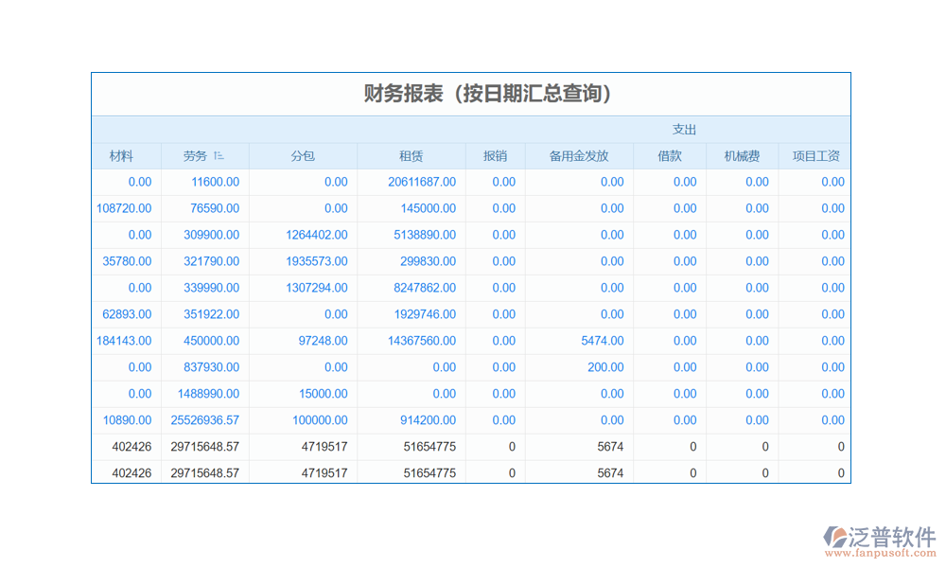946x568 pixels.
Task: Select the 材料 column header
Action: click(x=121, y=156)
